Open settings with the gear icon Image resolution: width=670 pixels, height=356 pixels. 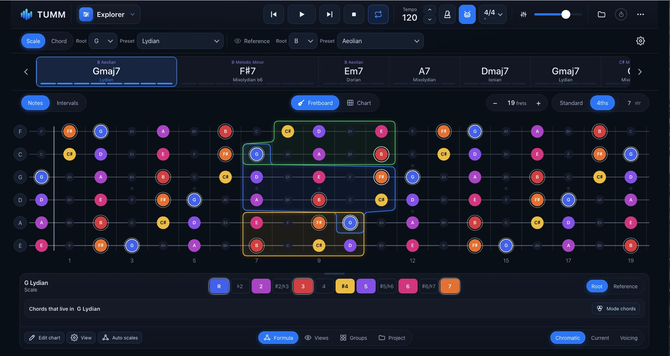(x=640, y=41)
